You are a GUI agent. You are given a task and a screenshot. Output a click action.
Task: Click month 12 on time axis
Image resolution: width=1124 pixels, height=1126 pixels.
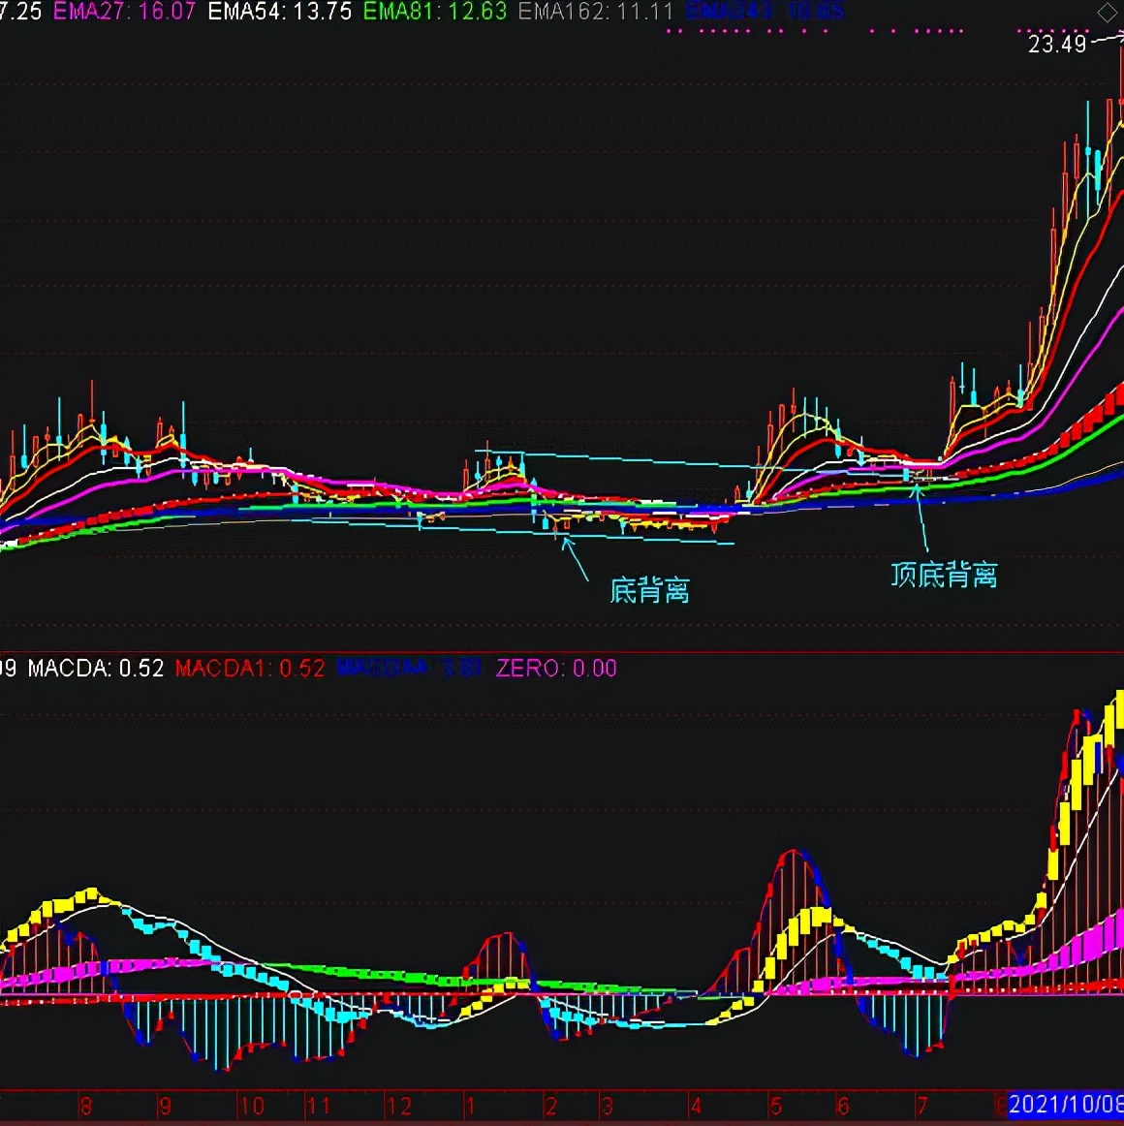pyautogui.click(x=398, y=1106)
